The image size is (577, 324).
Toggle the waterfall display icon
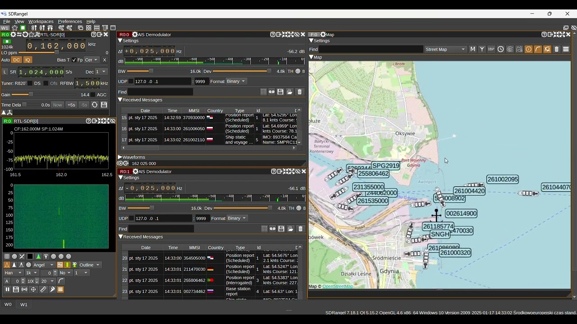67,265
